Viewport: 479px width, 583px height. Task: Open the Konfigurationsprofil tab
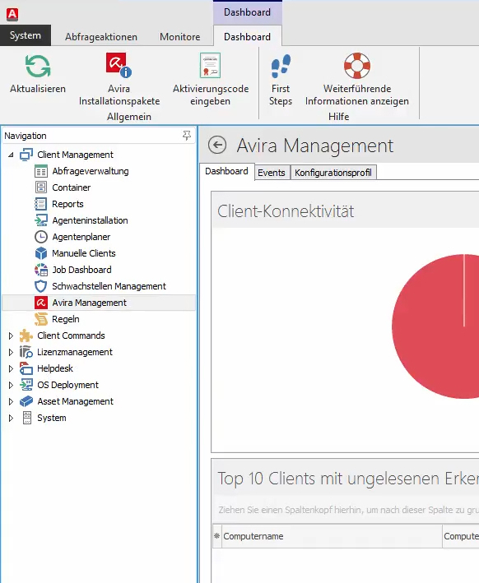(x=333, y=173)
